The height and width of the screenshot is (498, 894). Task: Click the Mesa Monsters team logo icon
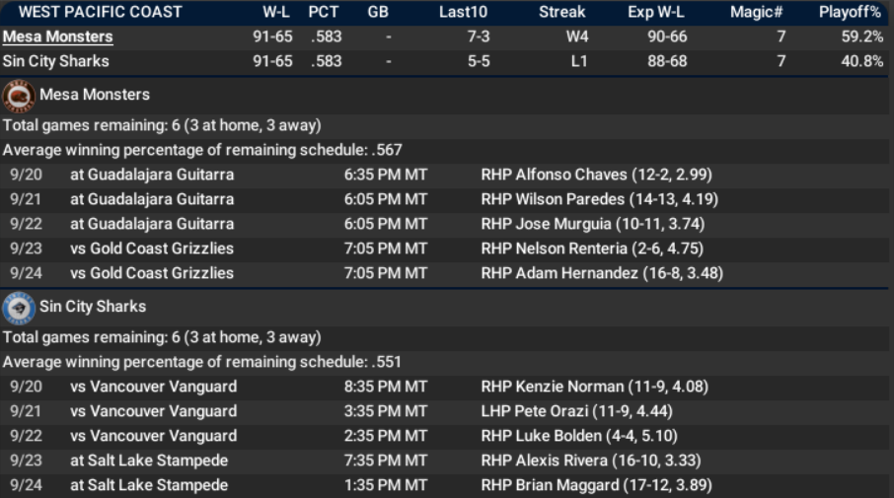(x=19, y=96)
